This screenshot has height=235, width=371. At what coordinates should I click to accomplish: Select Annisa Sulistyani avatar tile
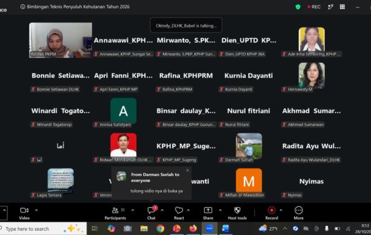pyautogui.click(x=123, y=111)
